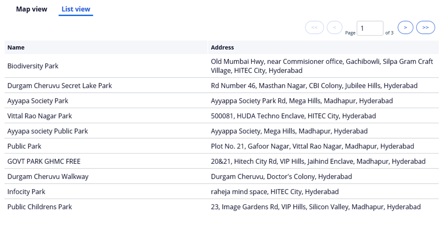Choose Vittal Rao Nagar Park row
Image resolution: width=440 pixels, height=226 pixels.
coord(222,116)
